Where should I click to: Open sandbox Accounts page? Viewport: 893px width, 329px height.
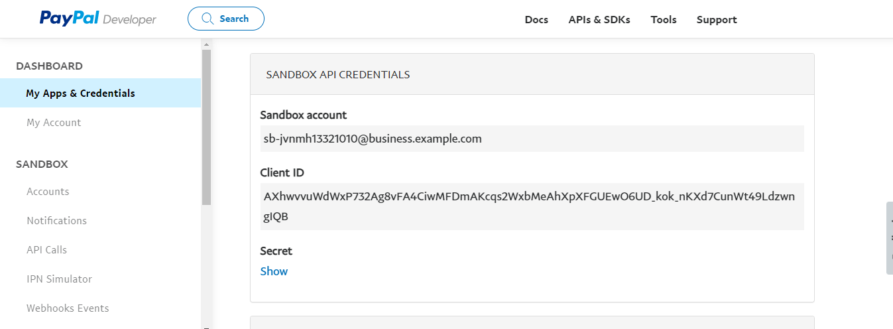(48, 192)
